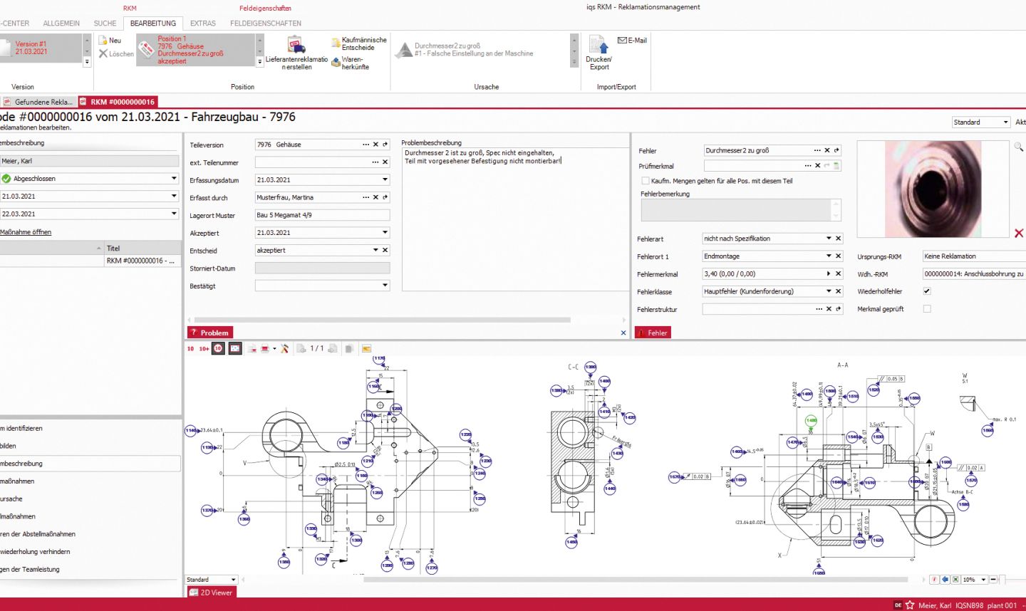Switch to the EXTRAS ribbon tab
Viewport: 1026px width, 611px height.
pyautogui.click(x=202, y=23)
